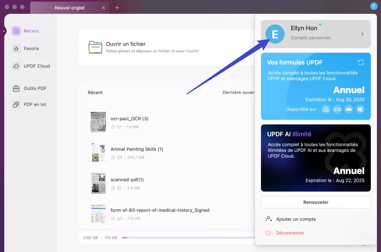
Task: Open Favoris via the star icon
Action: 16,48
